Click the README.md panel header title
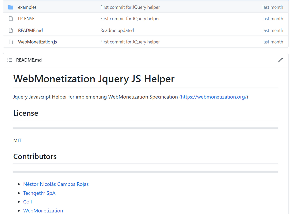290x214 pixels. (29, 60)
